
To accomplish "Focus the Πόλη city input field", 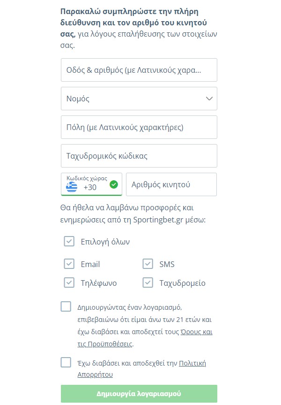I will [x=139, y=127].
